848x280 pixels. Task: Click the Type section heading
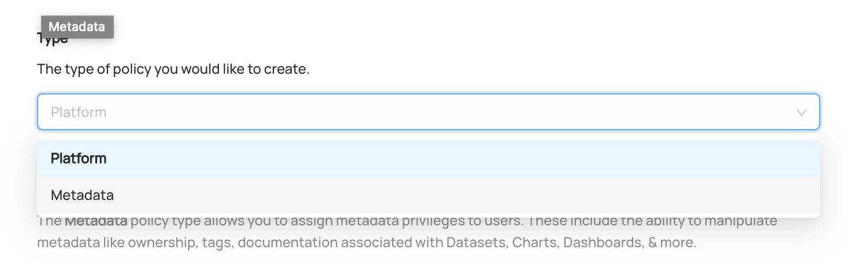(x=53, y=39)
